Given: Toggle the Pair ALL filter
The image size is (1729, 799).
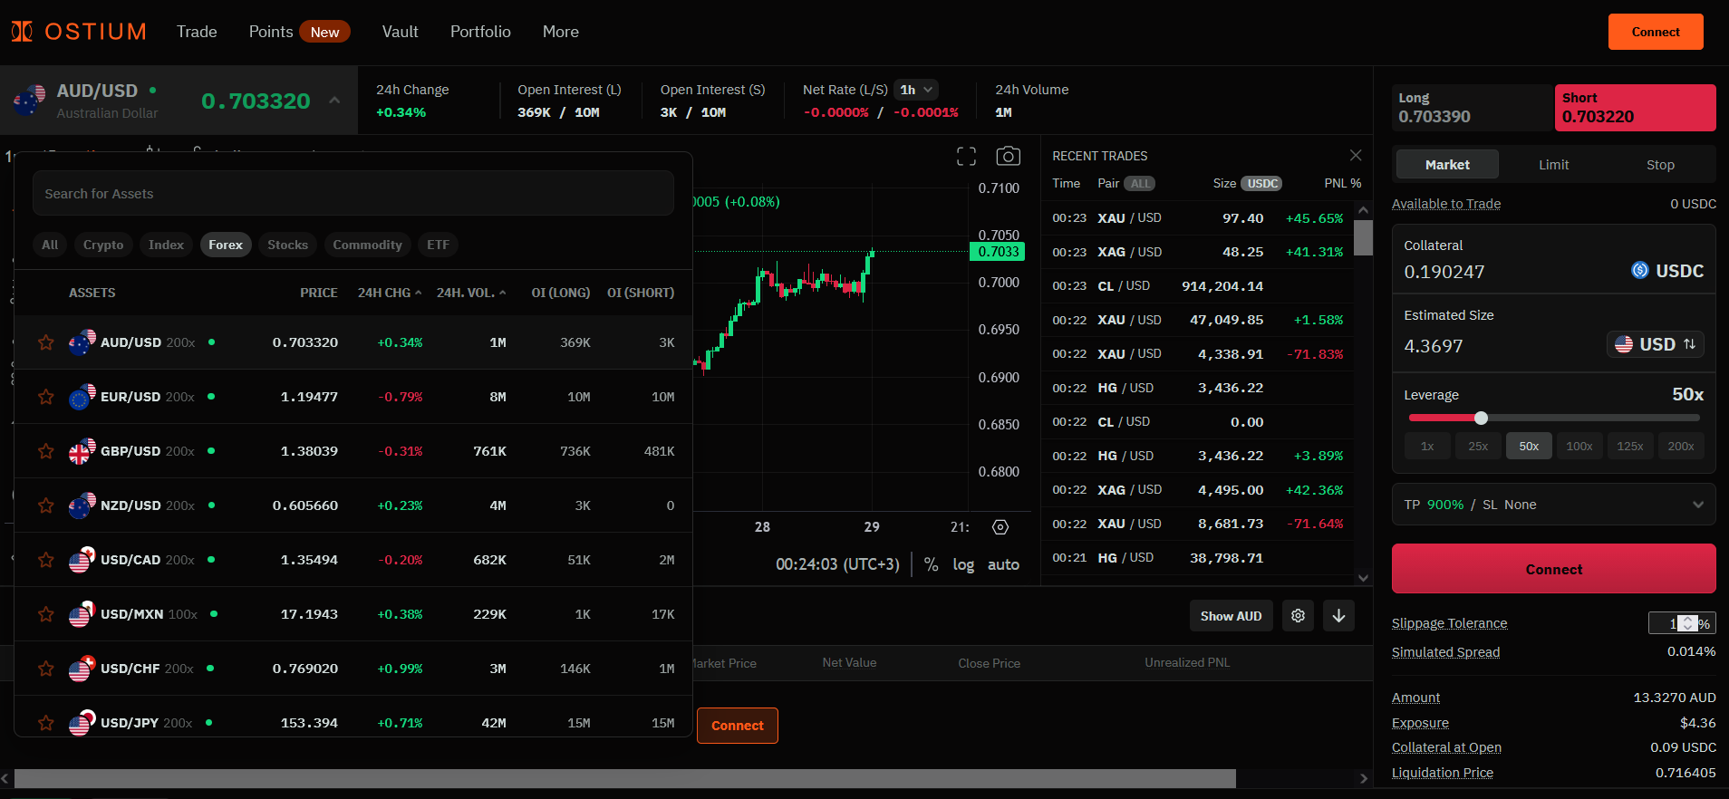Looking at the screenshot, I should 1139,184.
